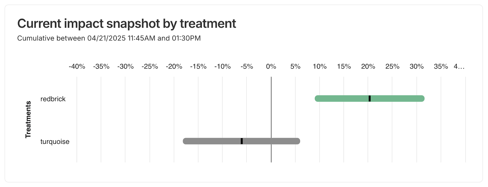Click the 10% axis tick label
This screenshot has width=488, height=187.
tap(320, 66)
